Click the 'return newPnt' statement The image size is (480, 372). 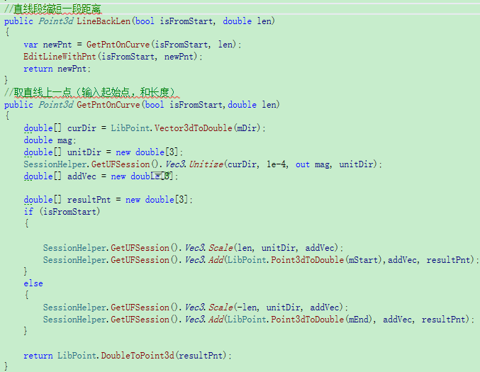tap(57, 69)
